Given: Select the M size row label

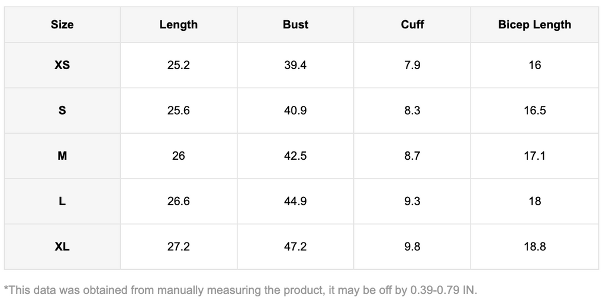Looking at the screenshot, I should [62, 156].
